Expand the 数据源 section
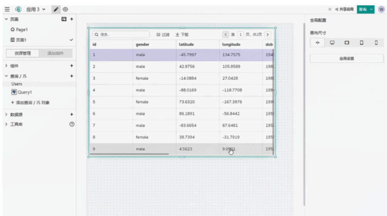Screen dimensions: 387x216 coord(6,114)
